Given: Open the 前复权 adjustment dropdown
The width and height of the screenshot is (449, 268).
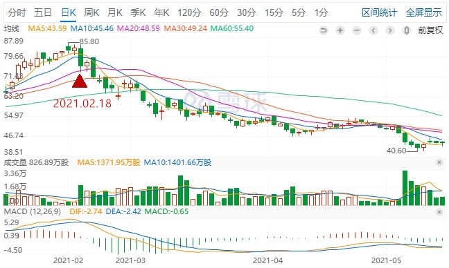Looking at the screenshot, I should [430, 30].
